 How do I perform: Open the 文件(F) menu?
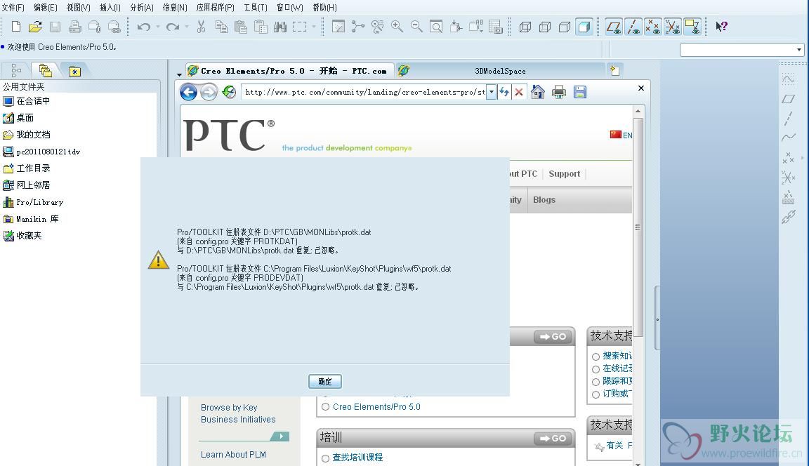click(x=13, y=7)
